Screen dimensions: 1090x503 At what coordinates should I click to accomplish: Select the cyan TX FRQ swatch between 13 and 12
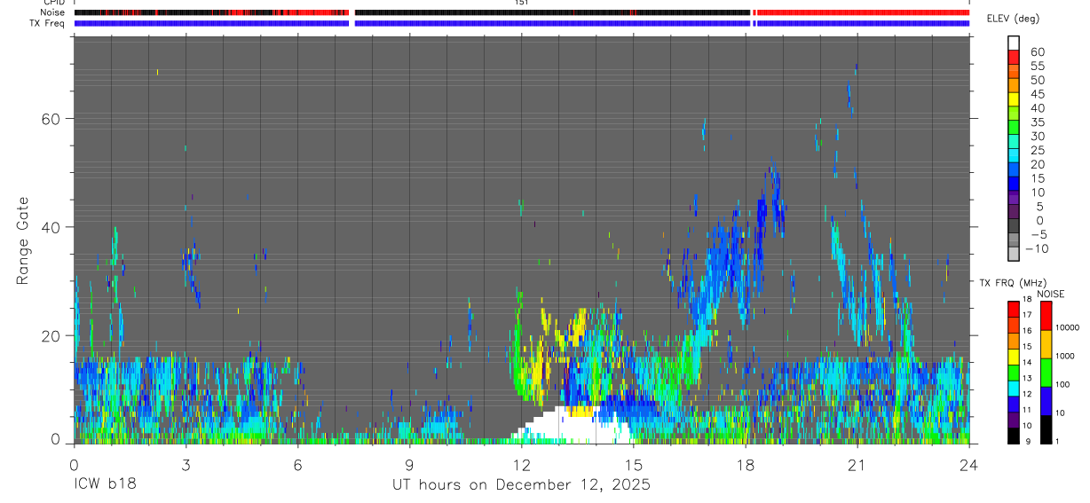1014,388
